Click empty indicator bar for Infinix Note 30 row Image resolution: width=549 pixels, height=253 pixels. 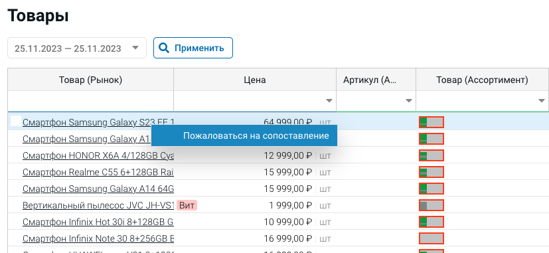[x=431, y=238]
